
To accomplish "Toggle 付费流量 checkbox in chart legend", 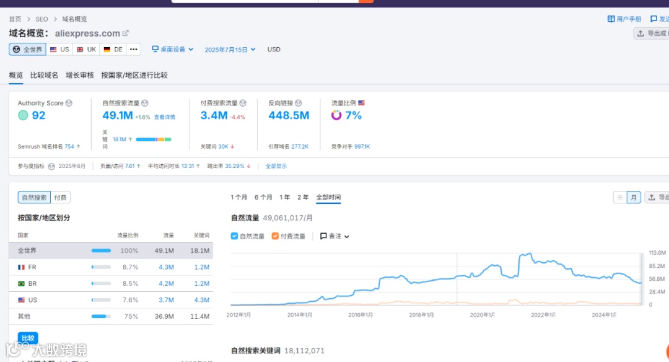I will pyautogui.click(x=275, y=236).
